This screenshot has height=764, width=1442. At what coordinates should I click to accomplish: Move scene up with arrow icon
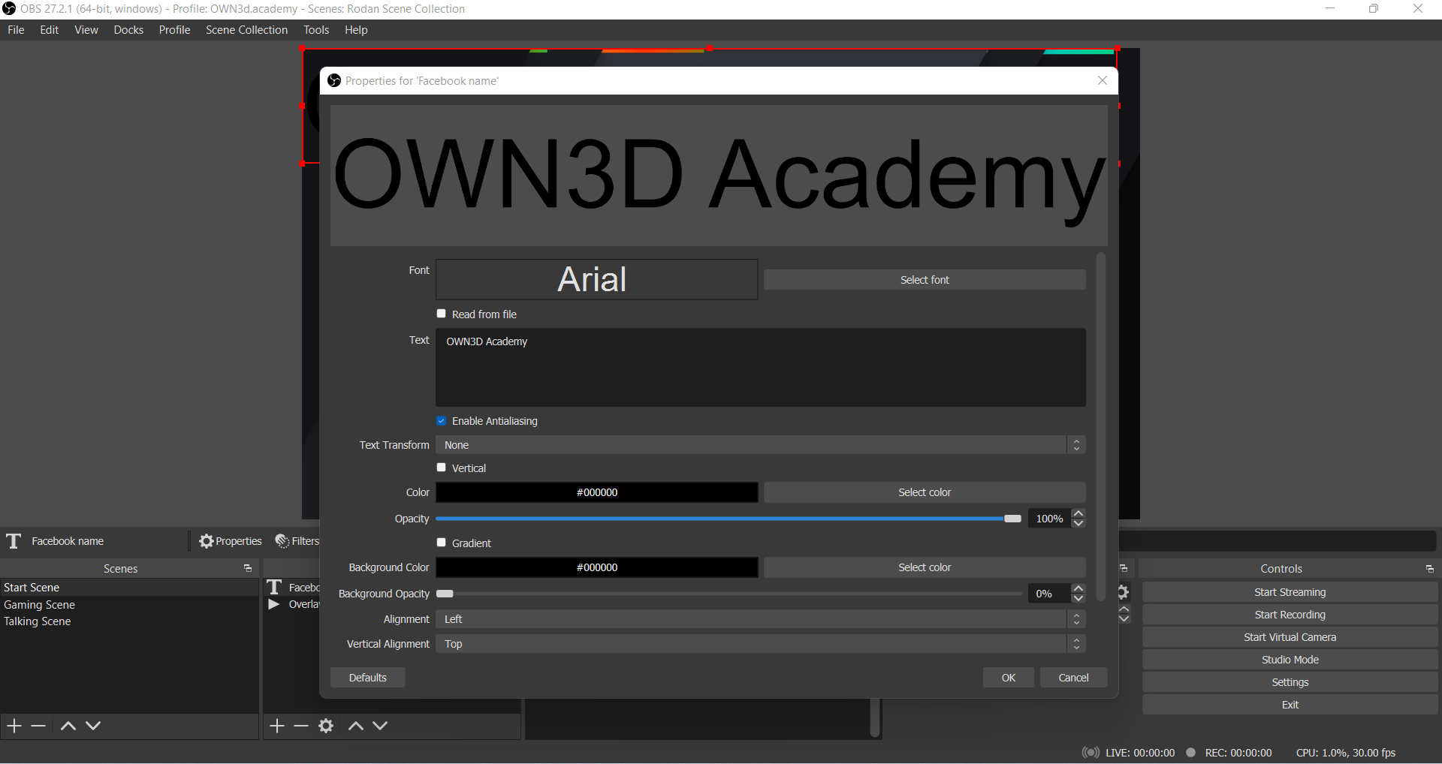(68, 726)
